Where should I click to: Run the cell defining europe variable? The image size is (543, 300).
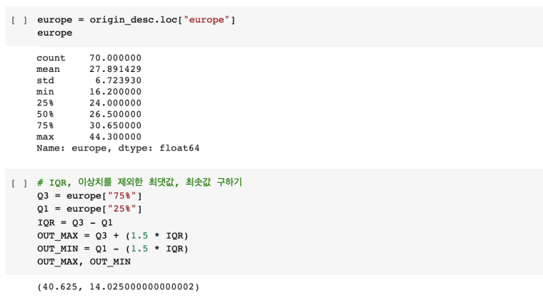20,19
